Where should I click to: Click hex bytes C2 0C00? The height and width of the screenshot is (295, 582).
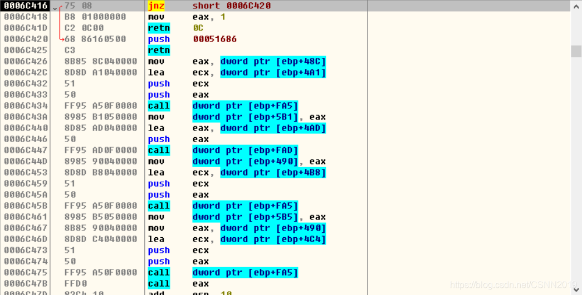tap(84, 28)
